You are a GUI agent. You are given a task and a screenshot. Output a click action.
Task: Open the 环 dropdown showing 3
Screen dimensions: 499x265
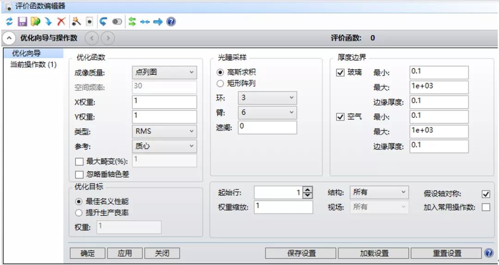point(268,98)
